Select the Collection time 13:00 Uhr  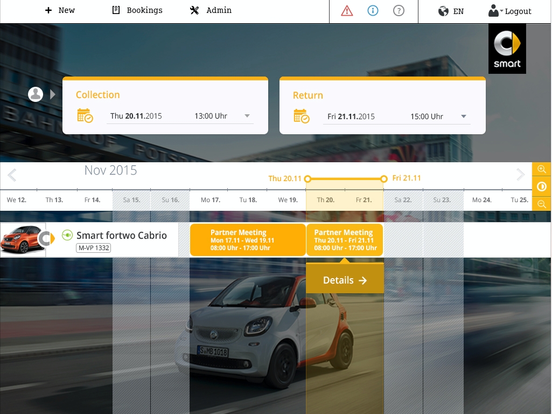tap(211, 116)
